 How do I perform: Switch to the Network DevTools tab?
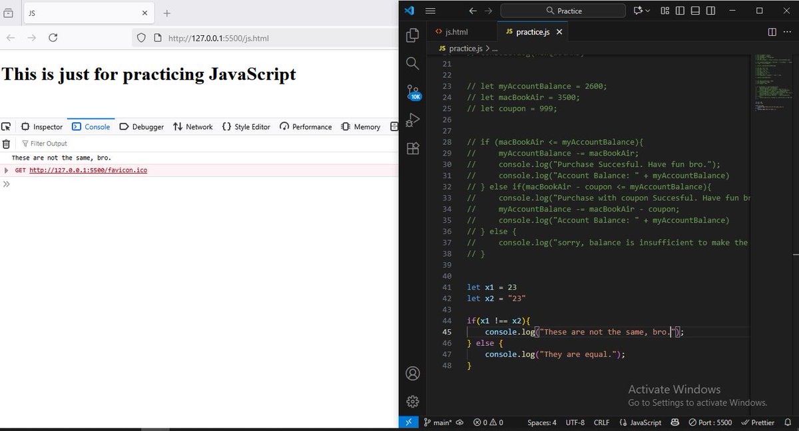click(193, 126)
